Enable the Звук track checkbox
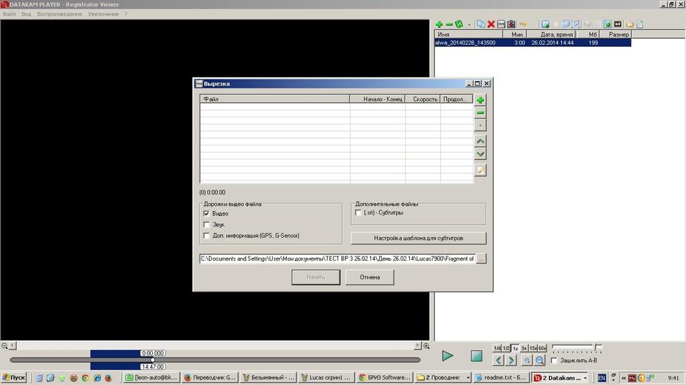This screenshot has width=686, height=385. point(206,225)
